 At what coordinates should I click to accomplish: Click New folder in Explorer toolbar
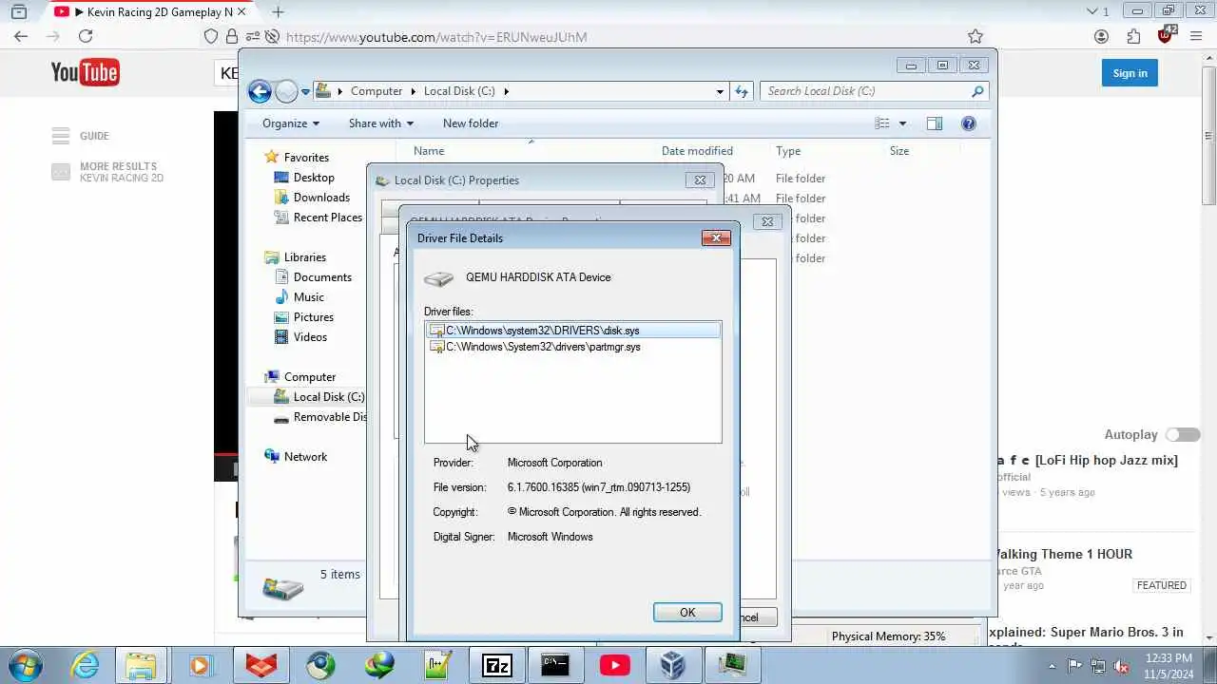471,123
